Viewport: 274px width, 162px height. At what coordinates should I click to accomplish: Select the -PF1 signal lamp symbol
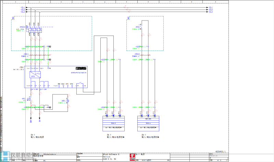point(67,101)
